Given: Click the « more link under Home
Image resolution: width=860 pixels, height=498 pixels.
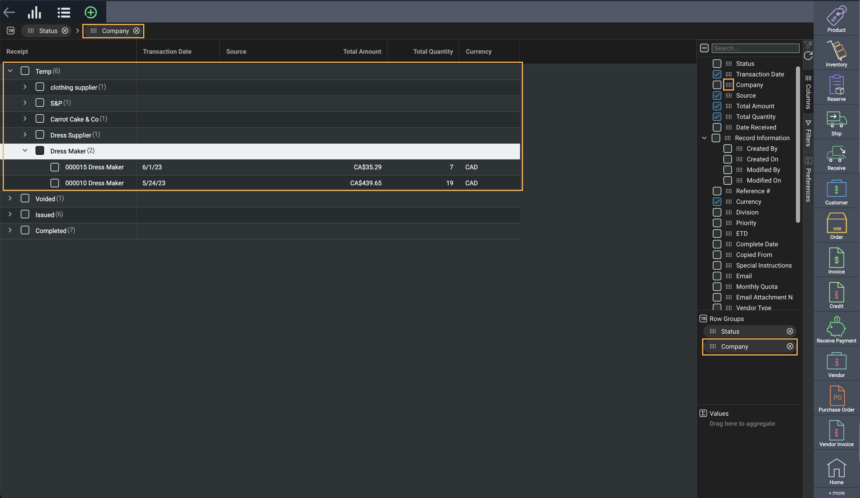Looking at the screenshot, I should pyautogui.click(x=836, y=493).
